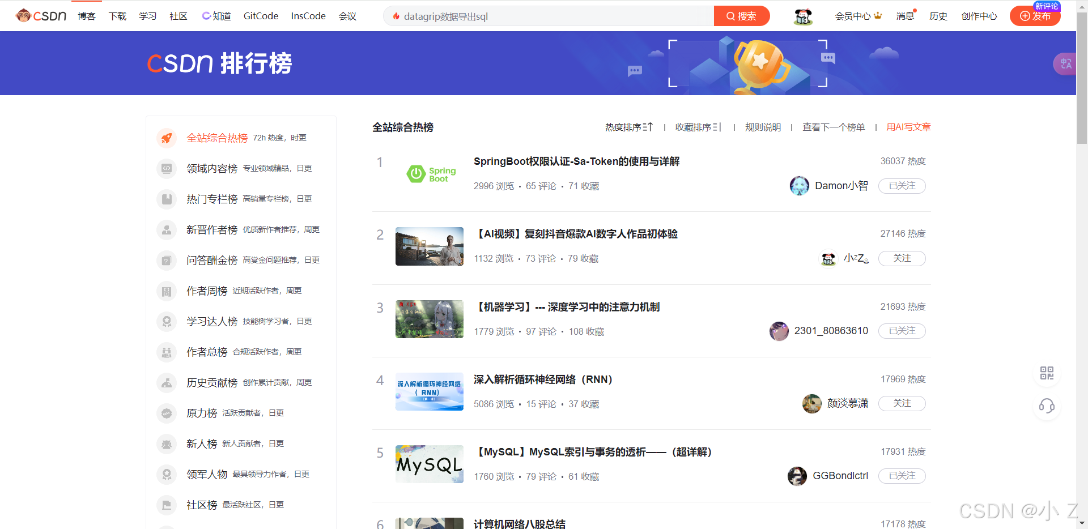Click the rocket icon for 全站综合热榜
The width and height of the screenshot is (1088, 529).
click(167, 138)
